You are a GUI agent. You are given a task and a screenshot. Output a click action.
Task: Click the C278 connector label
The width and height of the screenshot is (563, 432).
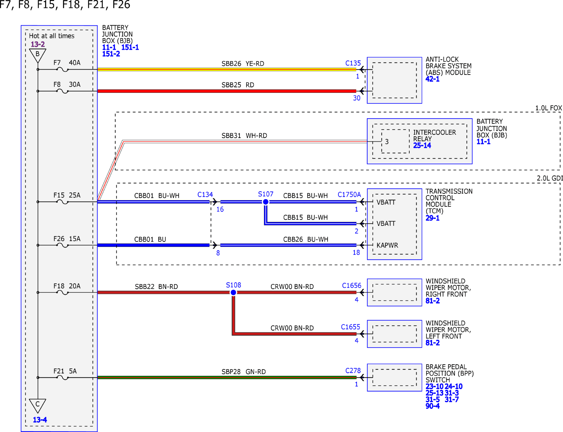click(x=353, y=371)
